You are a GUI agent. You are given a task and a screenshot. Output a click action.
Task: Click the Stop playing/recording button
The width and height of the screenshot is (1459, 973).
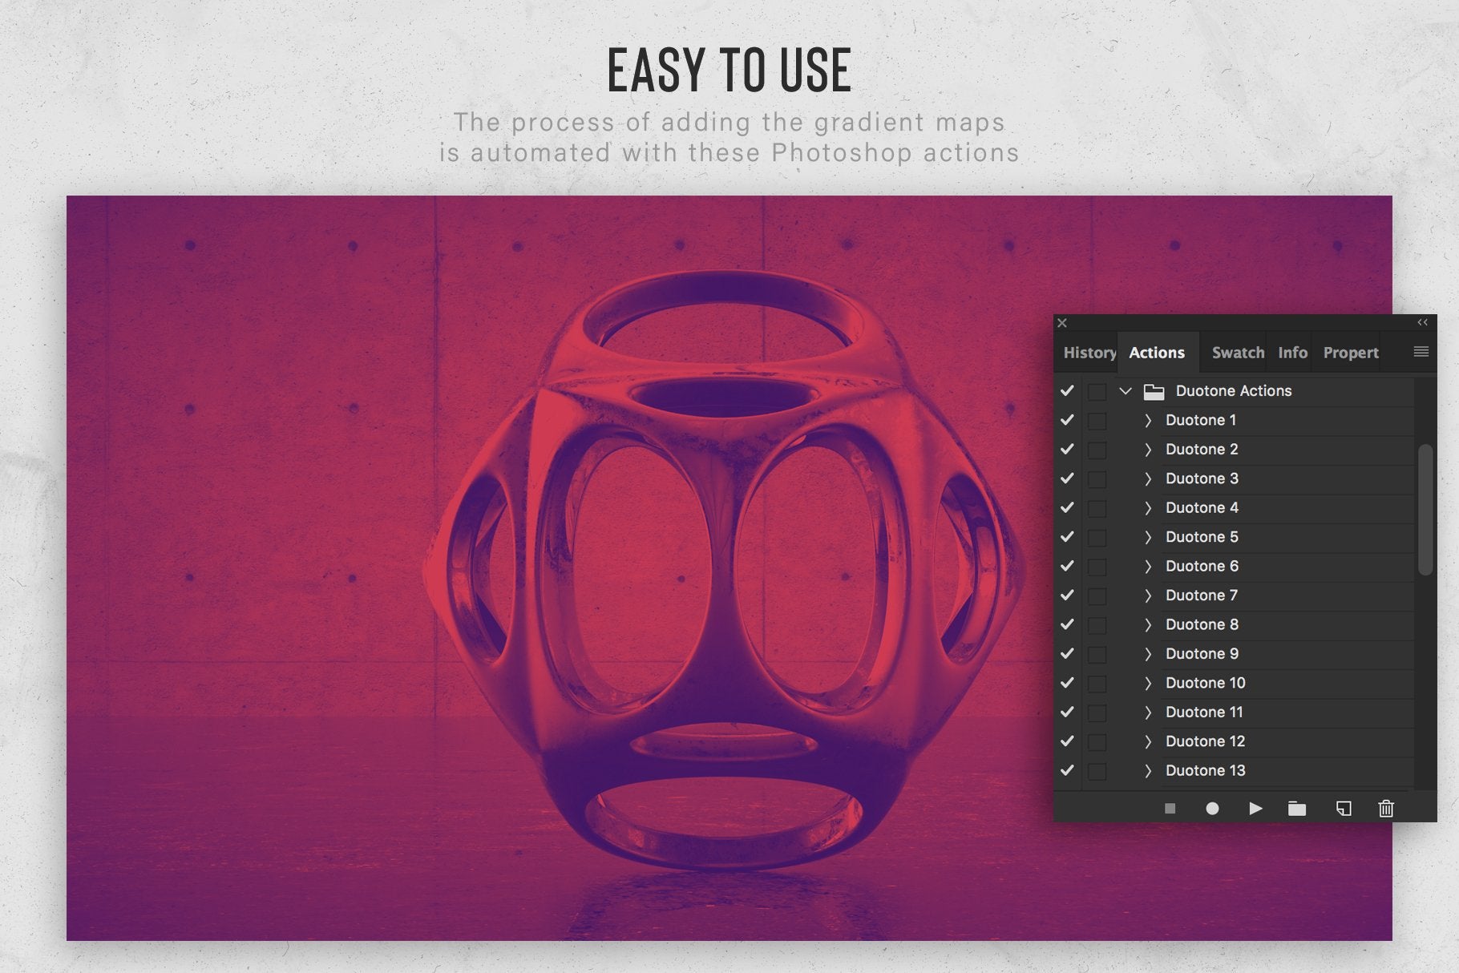point(1170,809)
